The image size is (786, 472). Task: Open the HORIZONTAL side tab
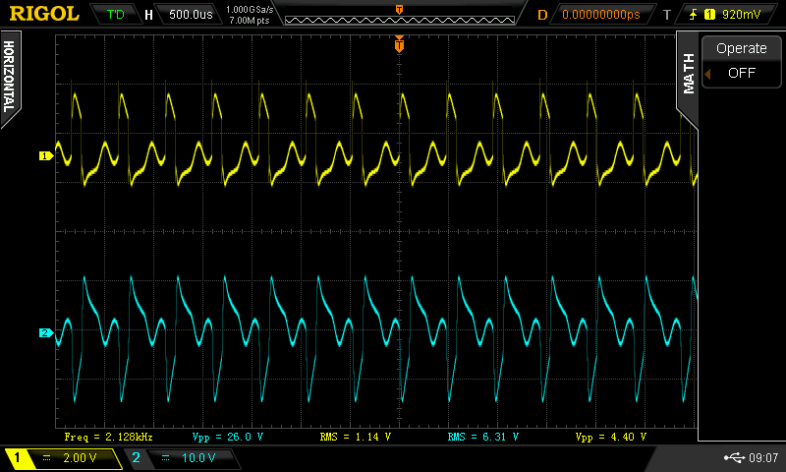(10, 78)
